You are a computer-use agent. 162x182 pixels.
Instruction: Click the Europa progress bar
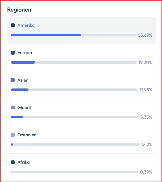[x=74, y=63]
